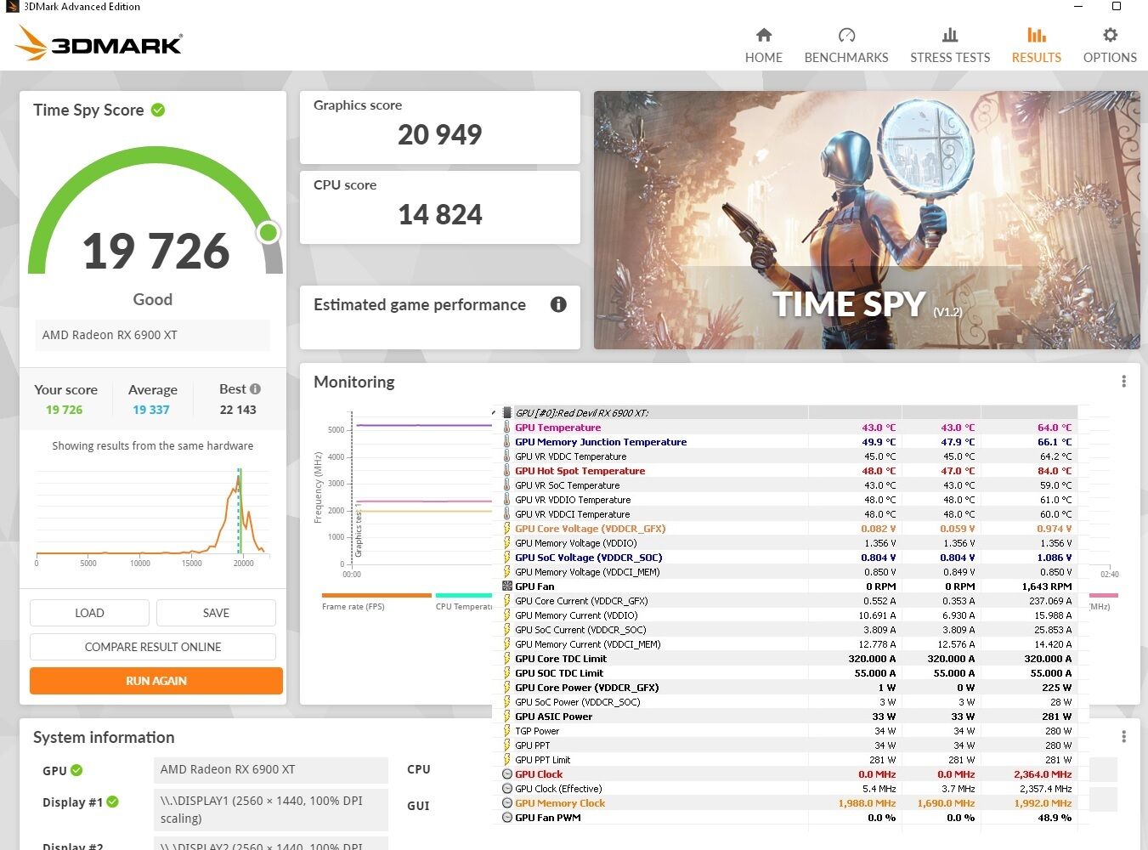Click the 3DMark title bar app icon
Image resolution: width=1148 pixels, height=850 pixels.
(x=12, y=7)
